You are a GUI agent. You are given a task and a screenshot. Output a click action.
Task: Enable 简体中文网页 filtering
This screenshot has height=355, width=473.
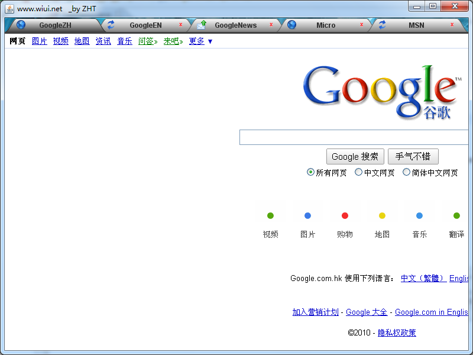(407, 172)
